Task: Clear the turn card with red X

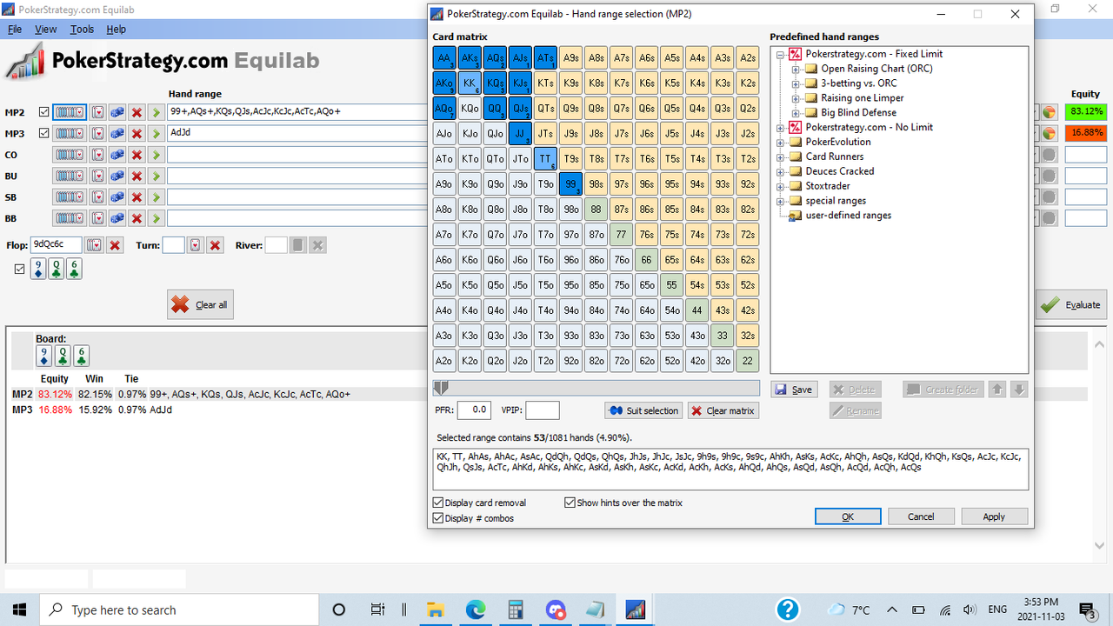Action: (216, 245)
